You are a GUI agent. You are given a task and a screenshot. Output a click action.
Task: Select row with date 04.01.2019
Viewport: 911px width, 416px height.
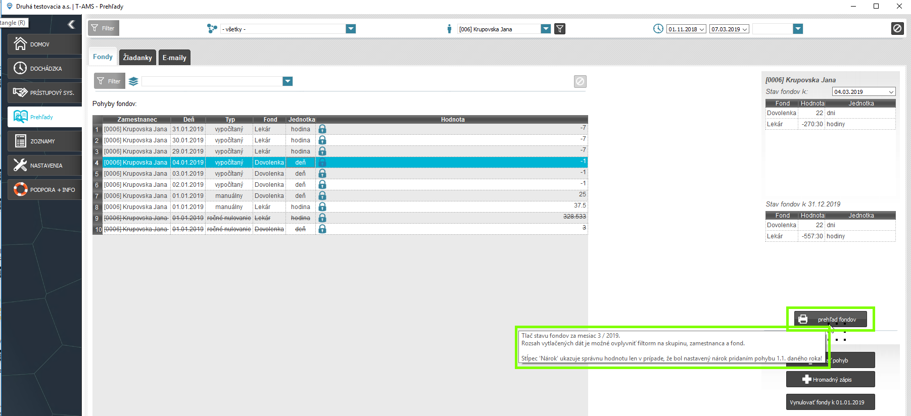340,163
